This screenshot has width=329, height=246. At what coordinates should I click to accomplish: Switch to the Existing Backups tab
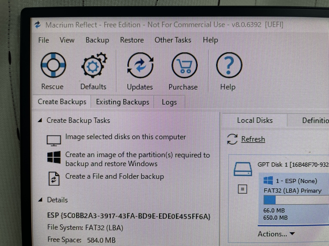click(x=123, y=102)
